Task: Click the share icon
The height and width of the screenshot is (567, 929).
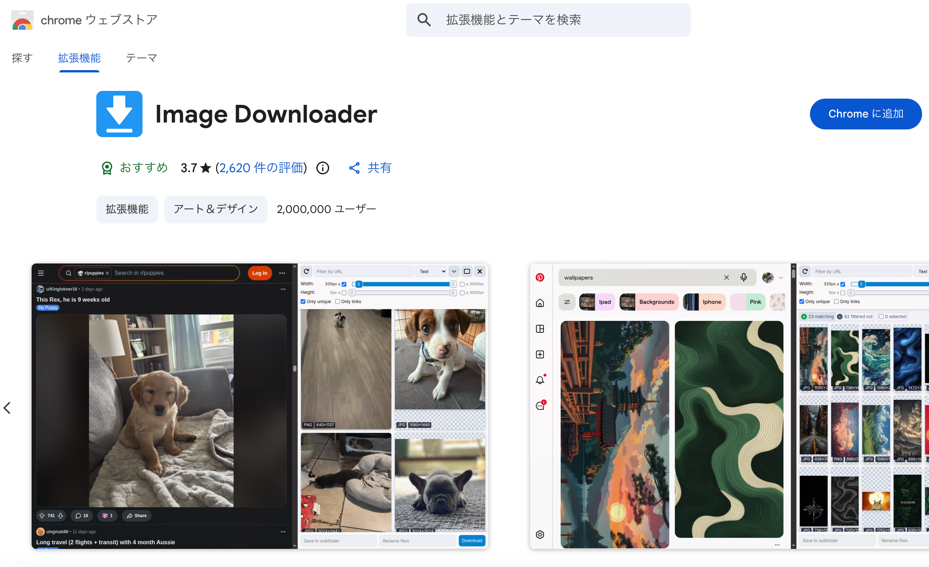Action: (354, 168)
